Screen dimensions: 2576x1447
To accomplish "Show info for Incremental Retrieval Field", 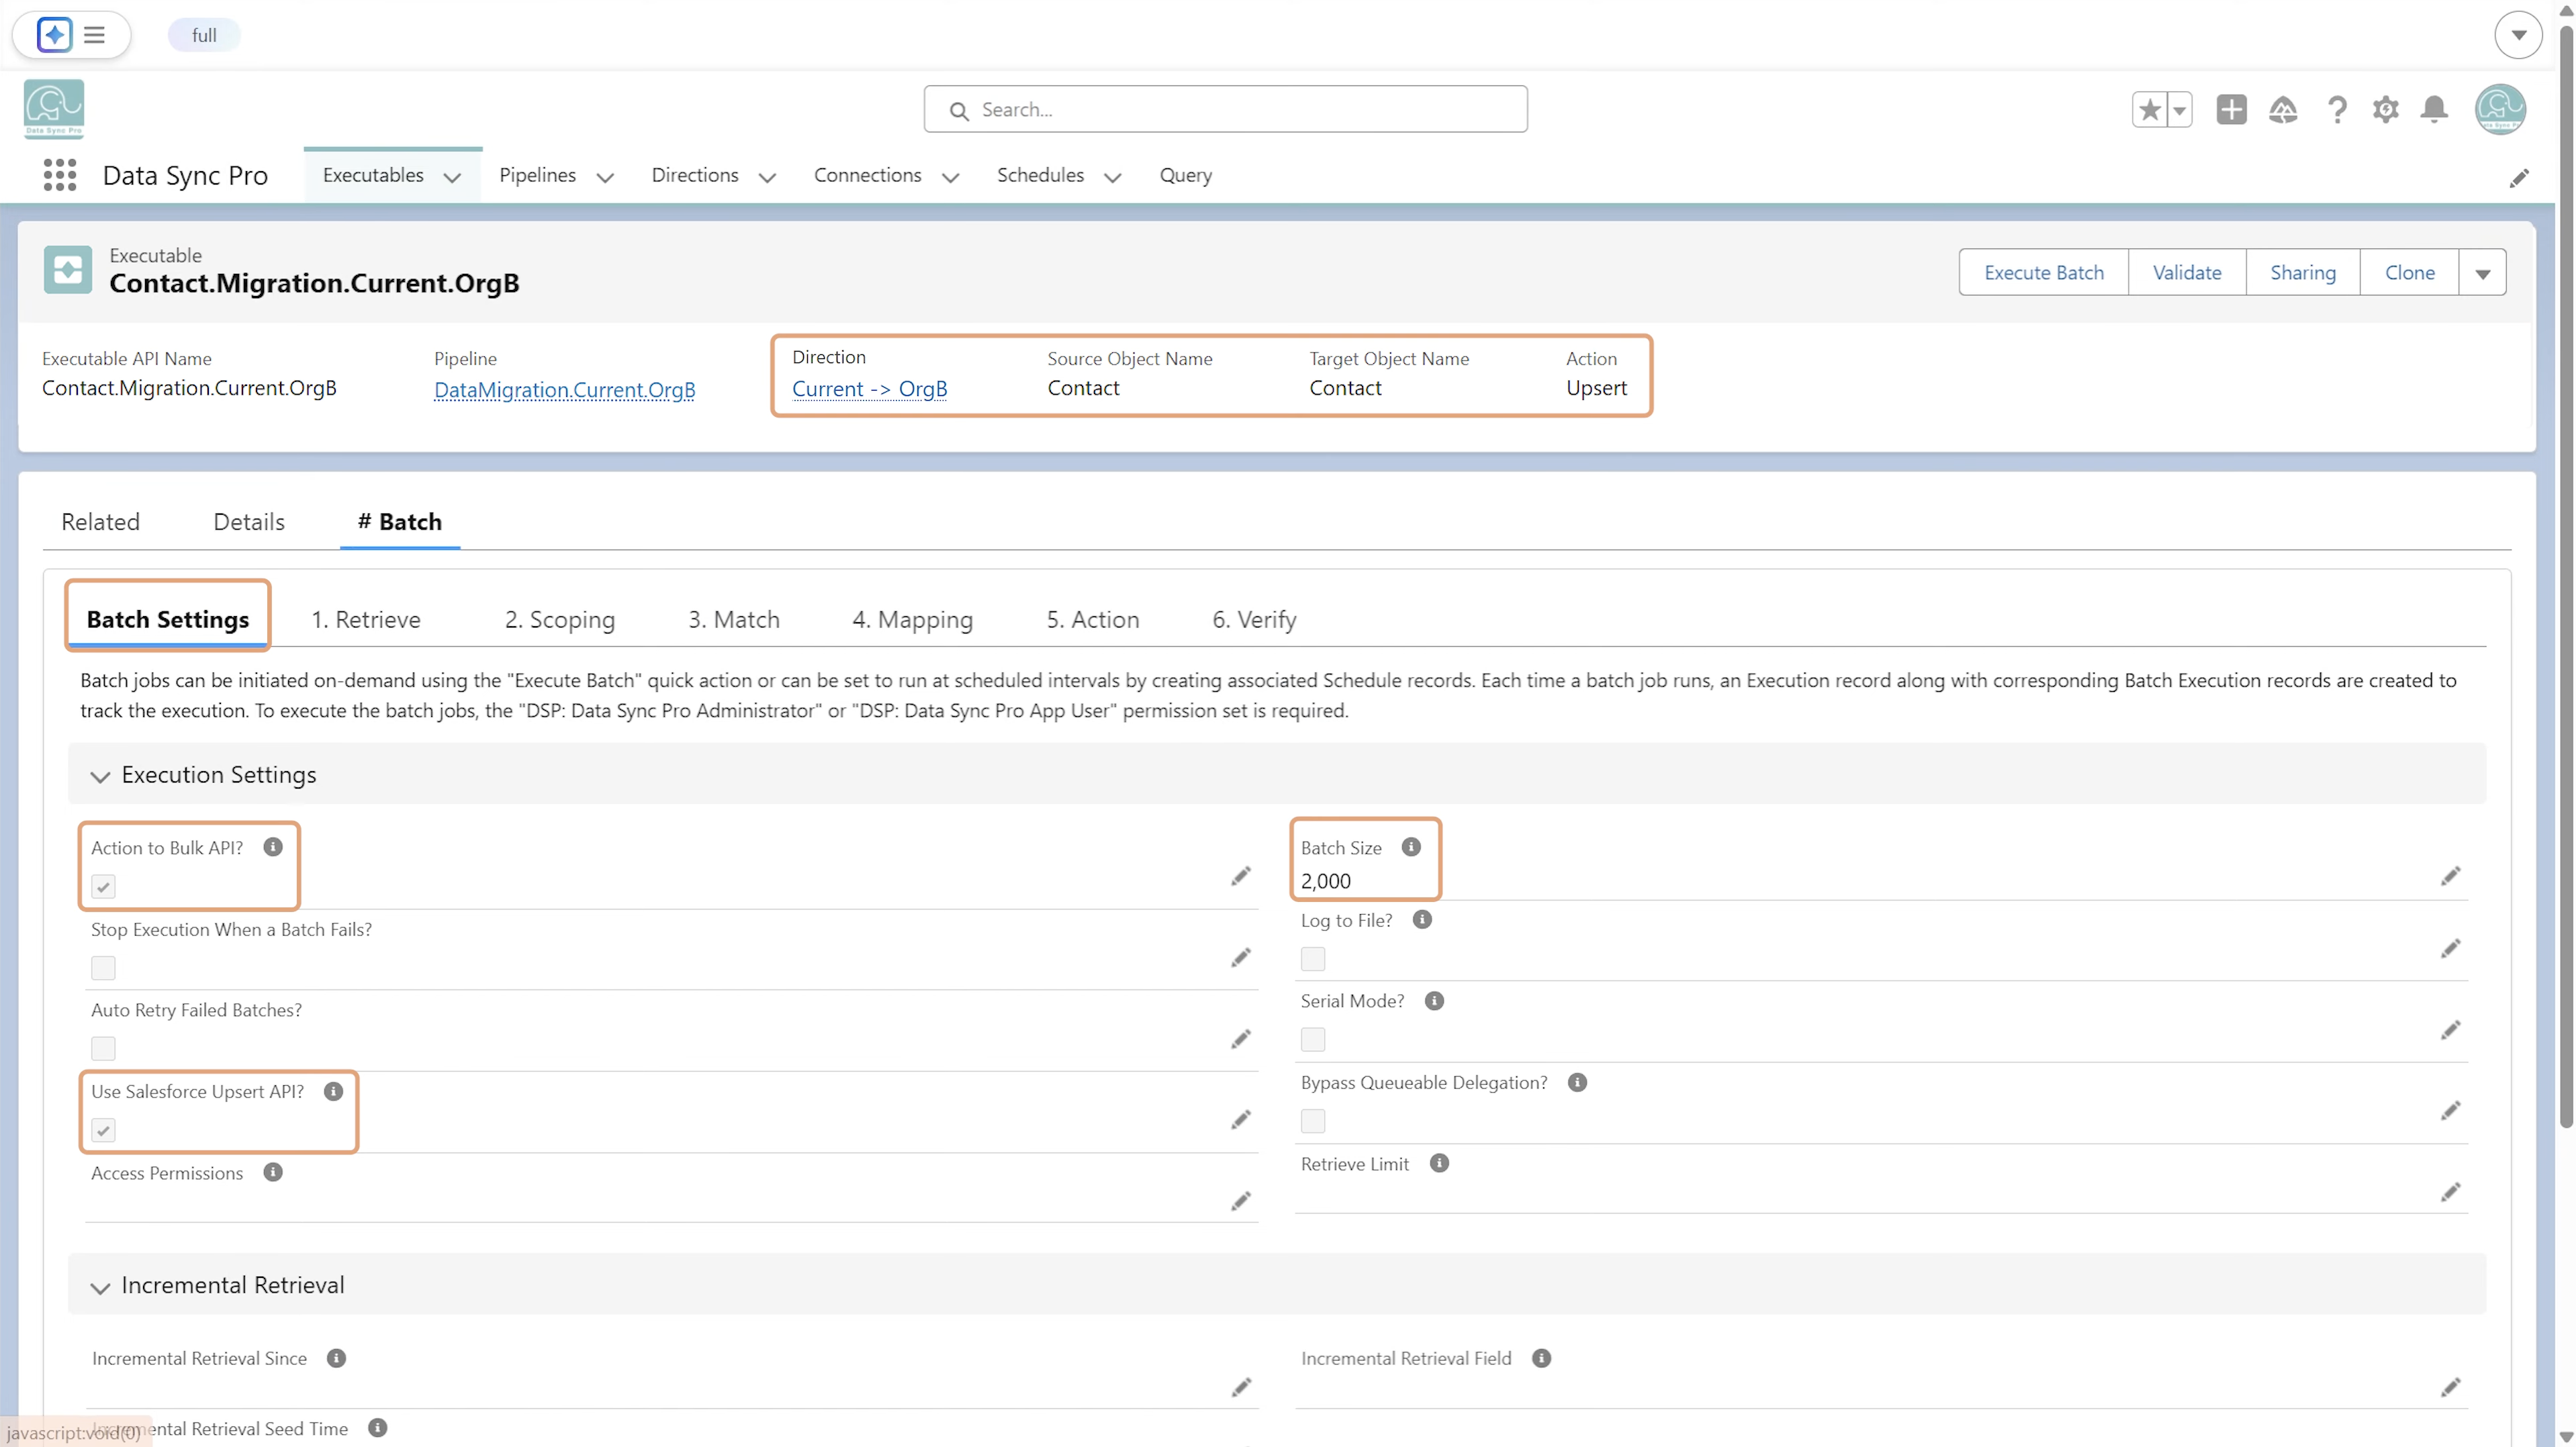I will pyautogui.click(x=1541, y=1358).
